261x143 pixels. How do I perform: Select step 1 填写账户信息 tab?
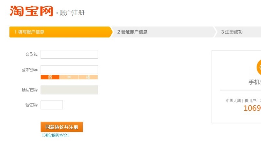[61, 32]
